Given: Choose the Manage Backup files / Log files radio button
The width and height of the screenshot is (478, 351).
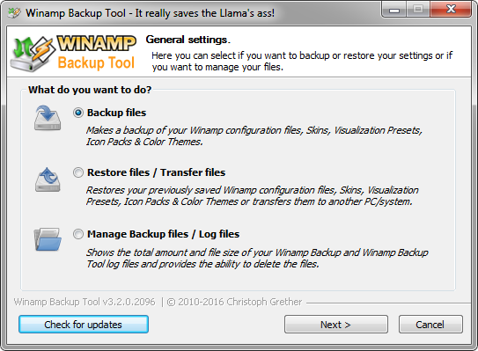Looking at the screenshot, I should pyautogui.click(x=78, y=234).
